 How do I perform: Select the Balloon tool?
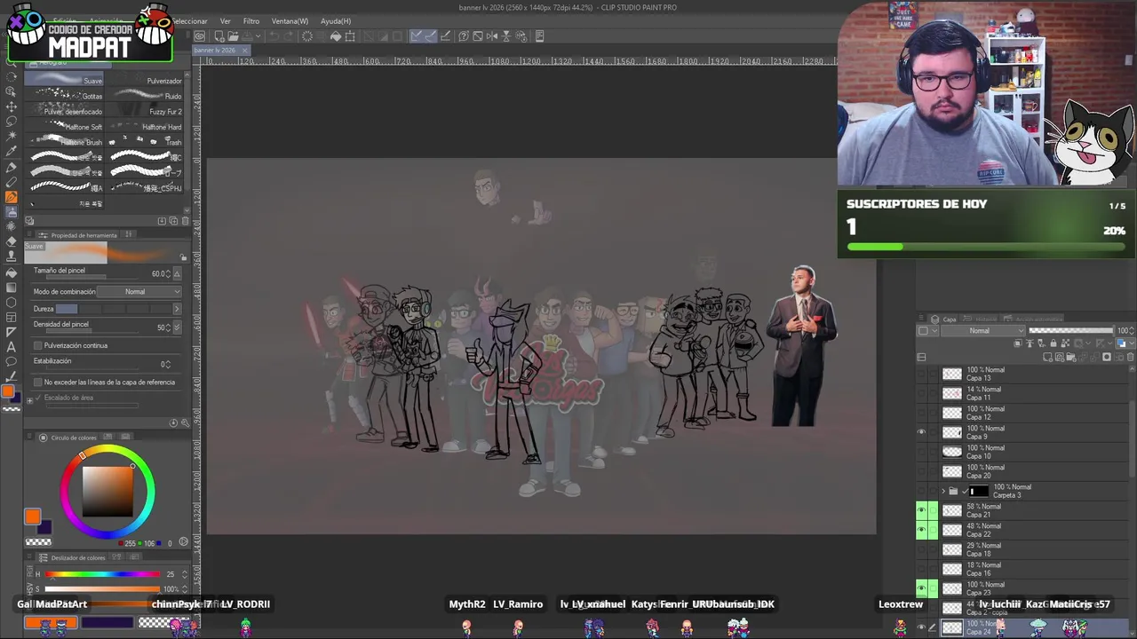tap(11, 363)
